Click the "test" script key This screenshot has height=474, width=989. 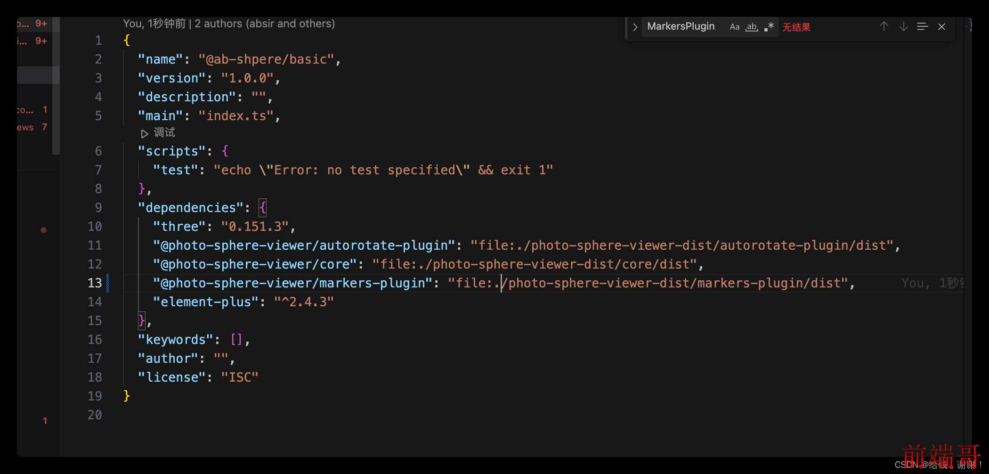click(175, 170)
